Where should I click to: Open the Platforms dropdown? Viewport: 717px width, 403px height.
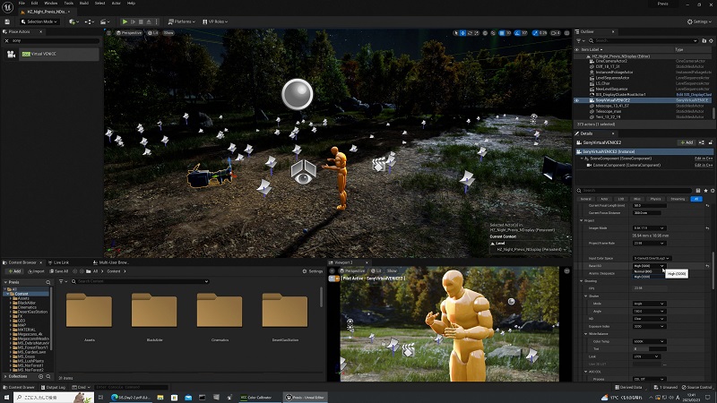(x=182, y=21)
